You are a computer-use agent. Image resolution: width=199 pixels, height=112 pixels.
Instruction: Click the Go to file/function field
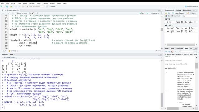point(35,7)
